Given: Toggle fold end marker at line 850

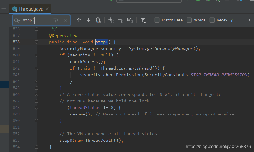Looking at the screenshot, I should click(37, 121).
